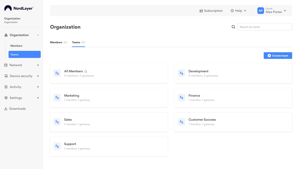This screenshot has width=299, height=169.
Task: Open the Help dropdown menu
Action: (x=238, y=11)
